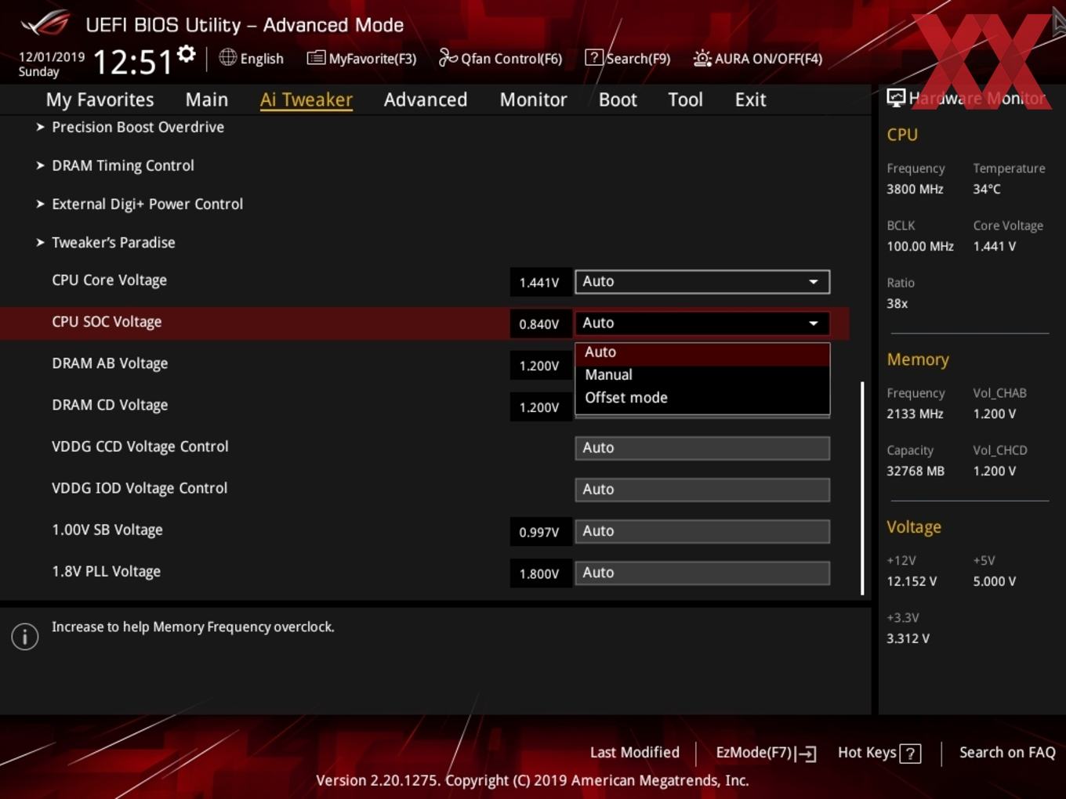Click VDDG IOD Voltage Control field
This screenshot has width=1066, height=799.
[x=702, y=490]
